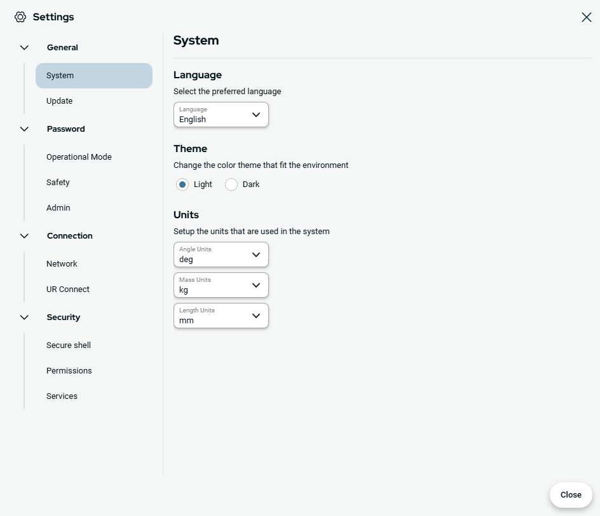Viewport: 600px width, 516px height.
Task: Click the Settings gear icon
Action: click(20, 17)
